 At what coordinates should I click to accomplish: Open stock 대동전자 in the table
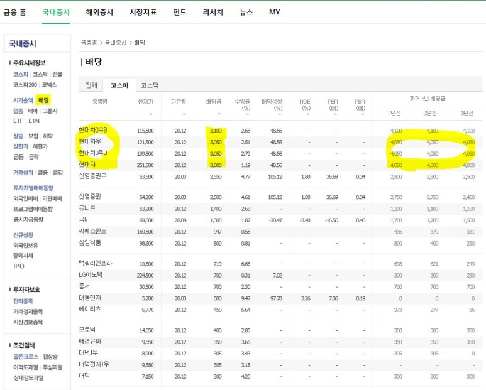(x=89, y=298)
